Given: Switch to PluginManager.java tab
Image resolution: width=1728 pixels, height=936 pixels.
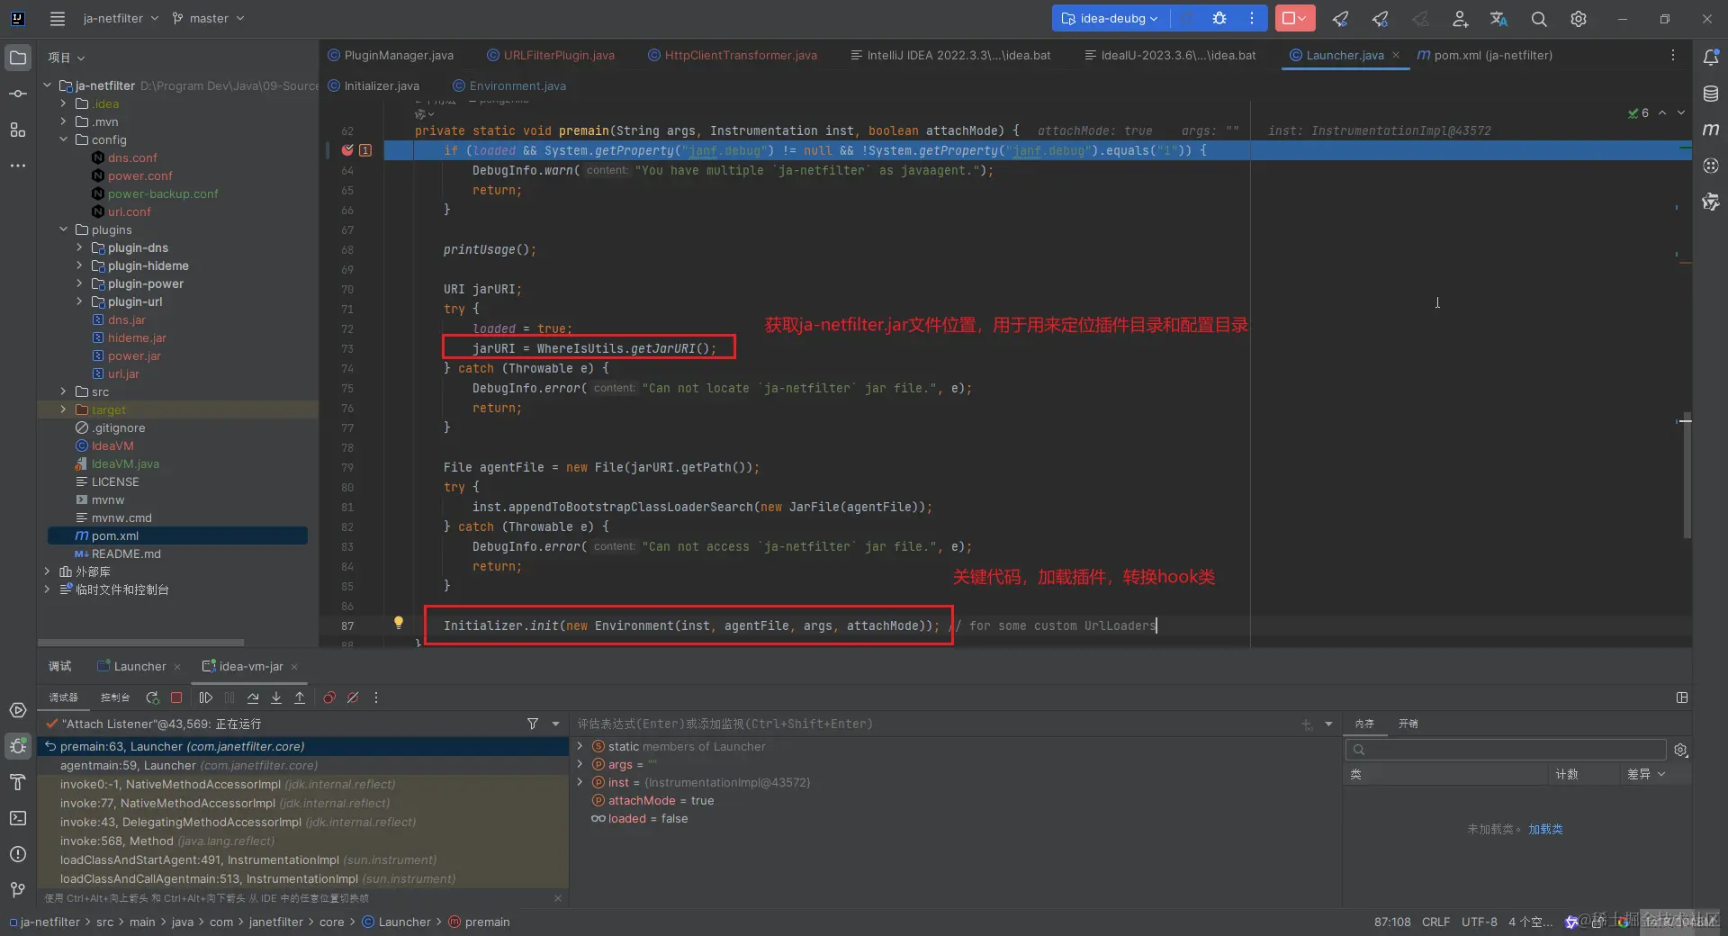Looking at the screenshot, I should [390, 55].
